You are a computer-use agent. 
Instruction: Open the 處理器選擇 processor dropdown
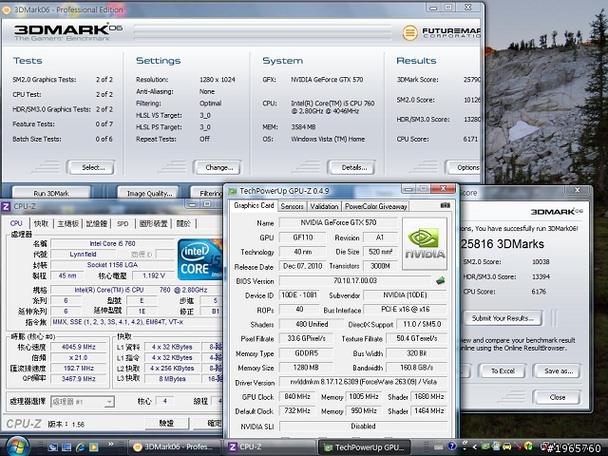coord(83,402)
